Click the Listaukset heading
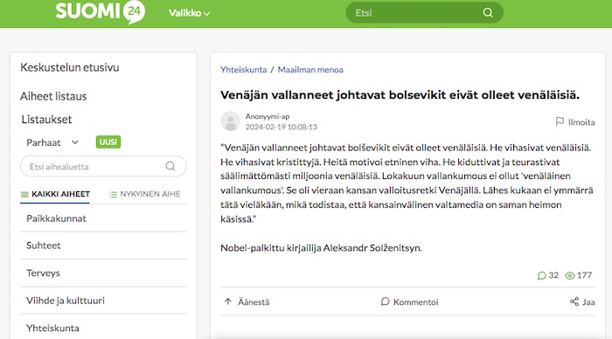This screenshot has width=612, height=339. tap(46, 120)
